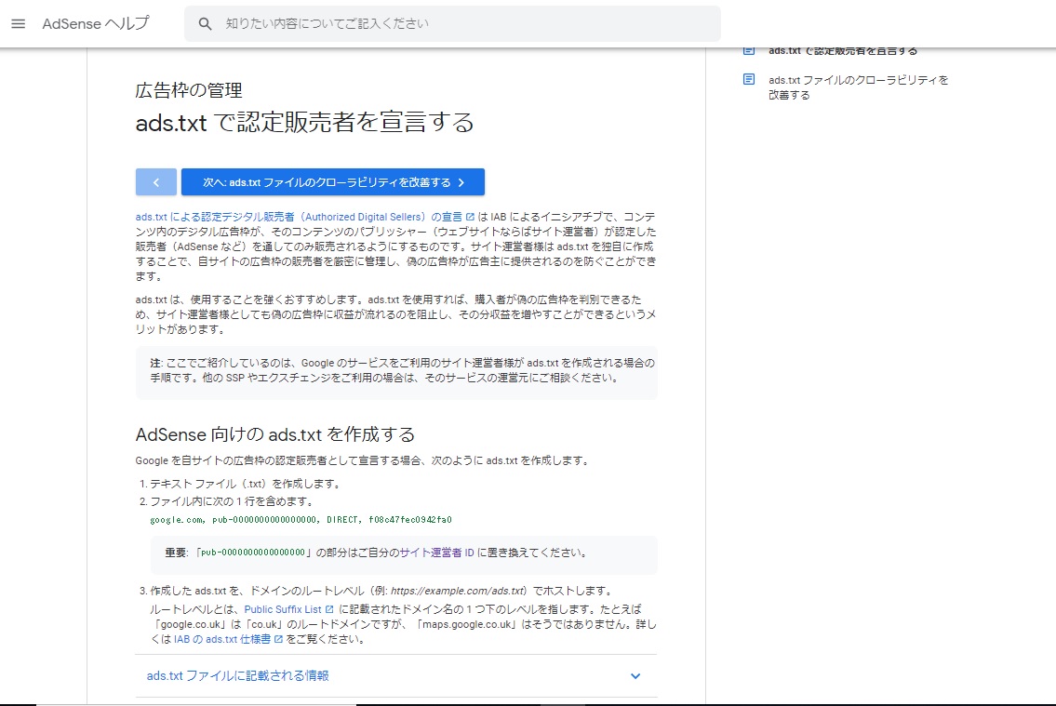The width and height of the screenshot is (1056, 706).
Task: Click the 広告枠の管理 category heading
Action: (189, 90)
